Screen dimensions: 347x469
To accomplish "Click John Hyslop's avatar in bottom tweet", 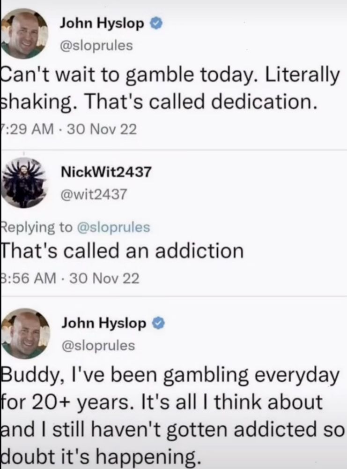I will [26, 333].
